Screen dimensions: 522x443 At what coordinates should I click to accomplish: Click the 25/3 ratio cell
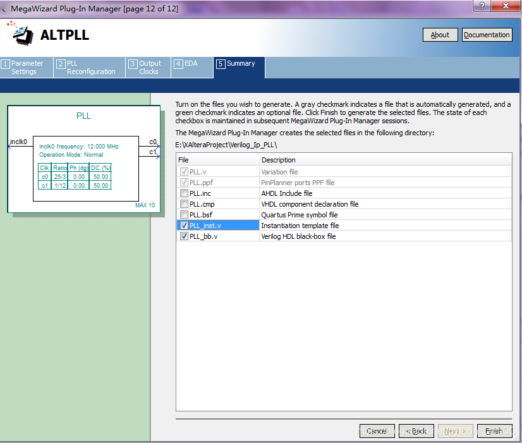pyautogui.click(x=60, y=177)
